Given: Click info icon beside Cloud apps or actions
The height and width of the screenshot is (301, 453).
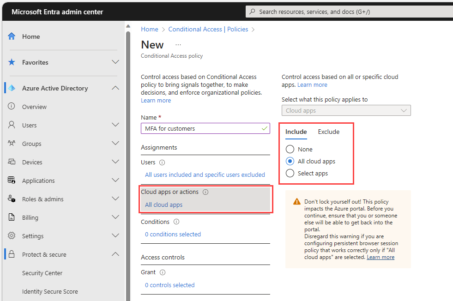Looking at the screenshot, I should coord(205,192).
